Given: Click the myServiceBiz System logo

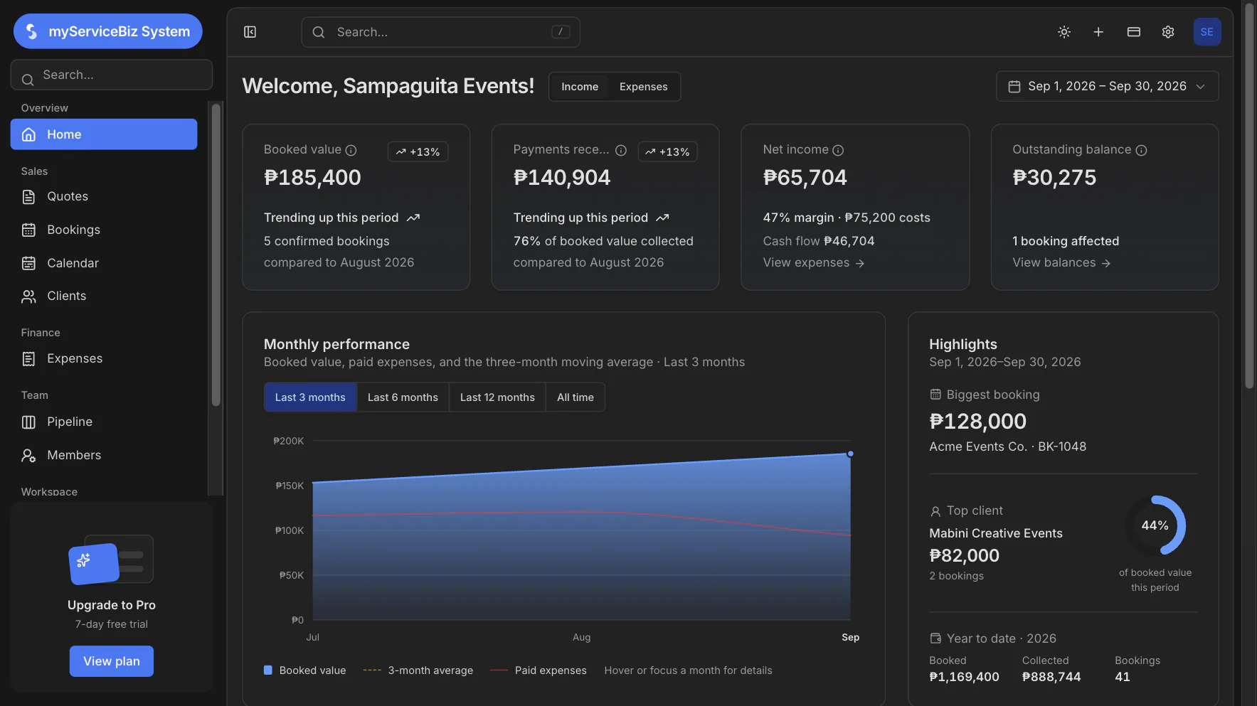Looking at the screenshot, I should [108, 31].
